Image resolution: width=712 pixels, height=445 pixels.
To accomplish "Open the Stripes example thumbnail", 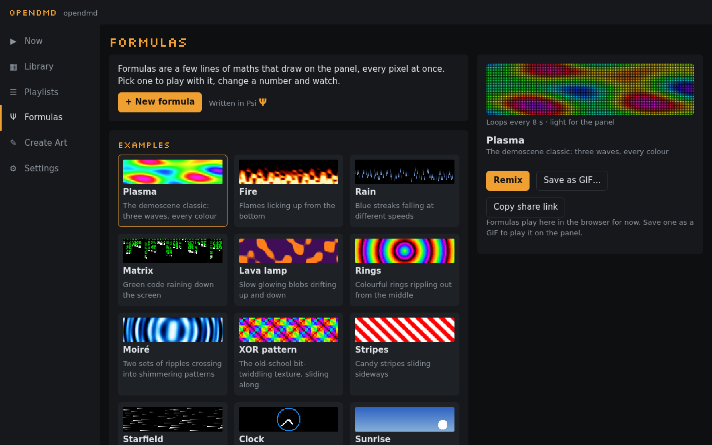I will coord(404,330).
